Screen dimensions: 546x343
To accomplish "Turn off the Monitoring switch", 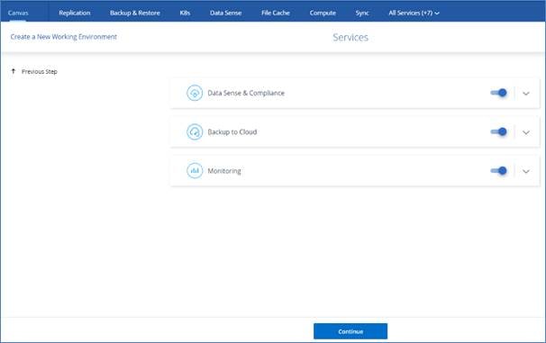I will (498, 171).
